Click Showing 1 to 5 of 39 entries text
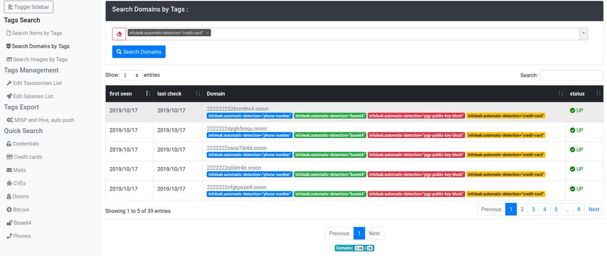The width and height of the screenshot is (607, 256). tap(138, 211)
